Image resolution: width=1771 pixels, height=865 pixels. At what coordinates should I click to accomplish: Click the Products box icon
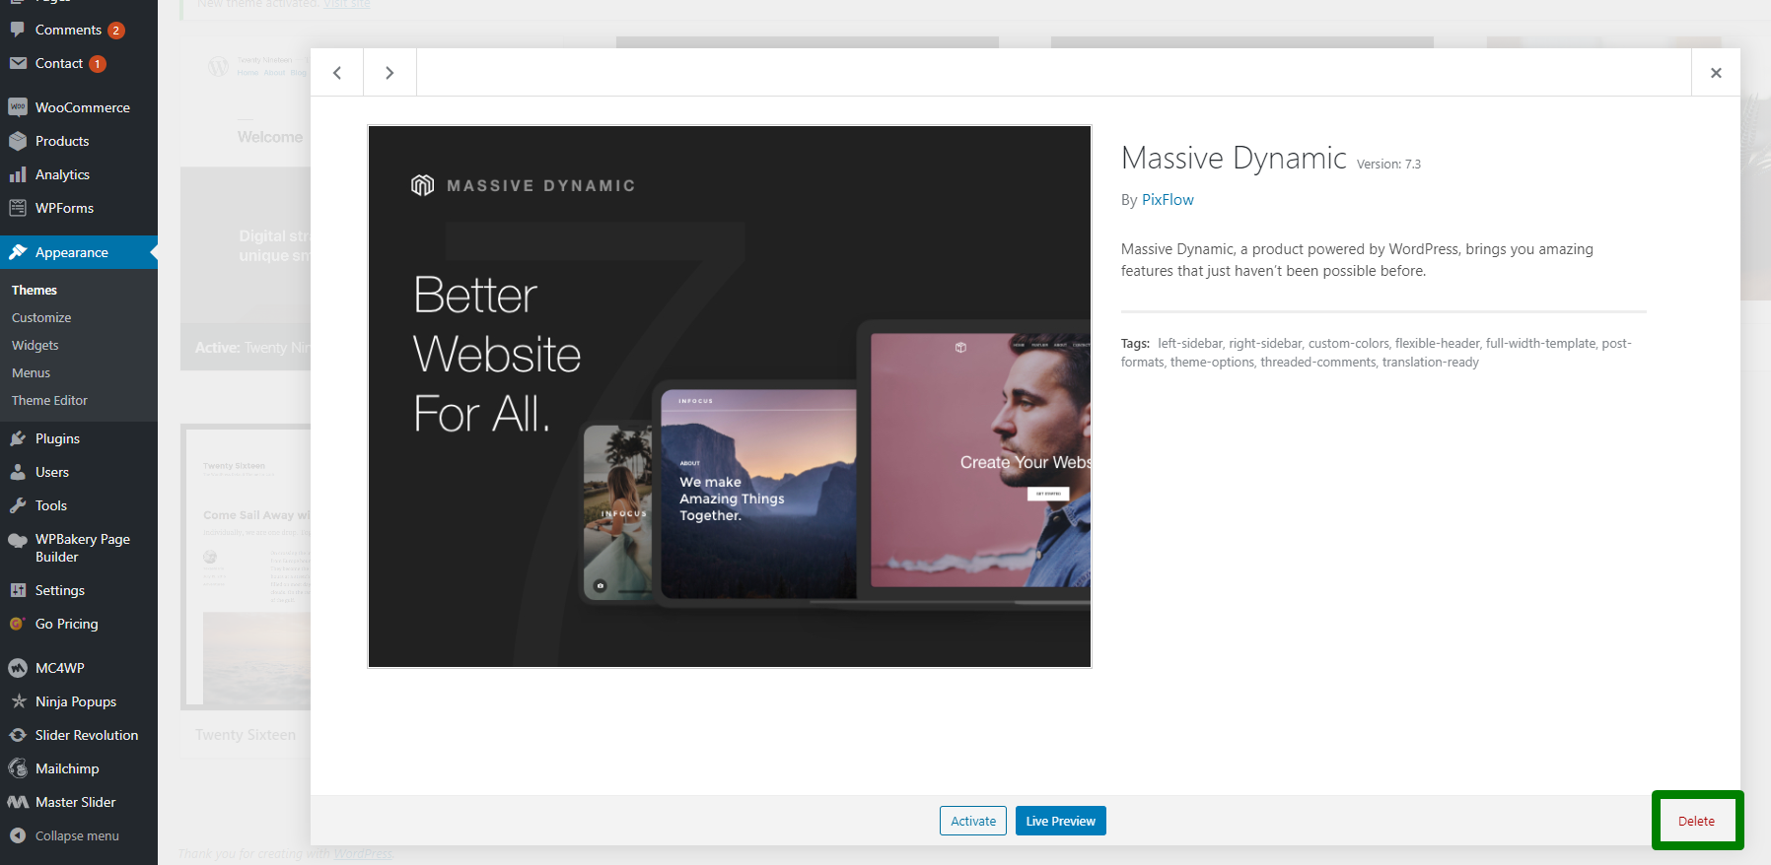point(18,141)
